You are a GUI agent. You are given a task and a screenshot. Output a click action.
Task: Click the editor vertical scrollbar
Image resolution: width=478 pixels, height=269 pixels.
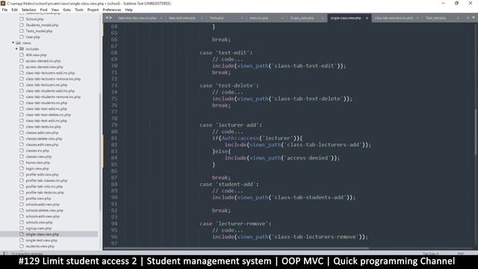coord(475,132)
